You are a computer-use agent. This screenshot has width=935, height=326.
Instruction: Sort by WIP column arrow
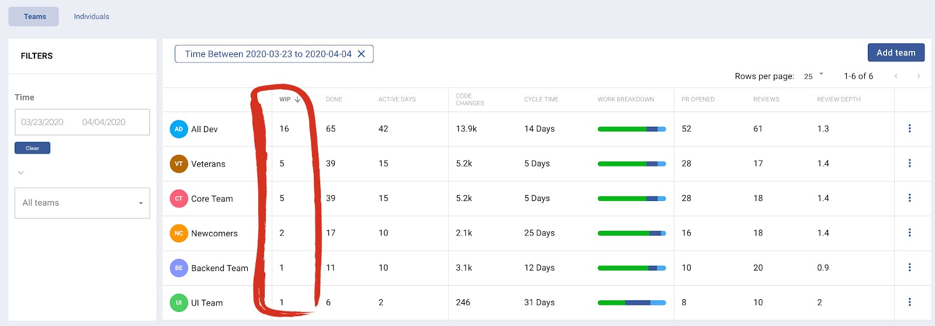(297, 99)
